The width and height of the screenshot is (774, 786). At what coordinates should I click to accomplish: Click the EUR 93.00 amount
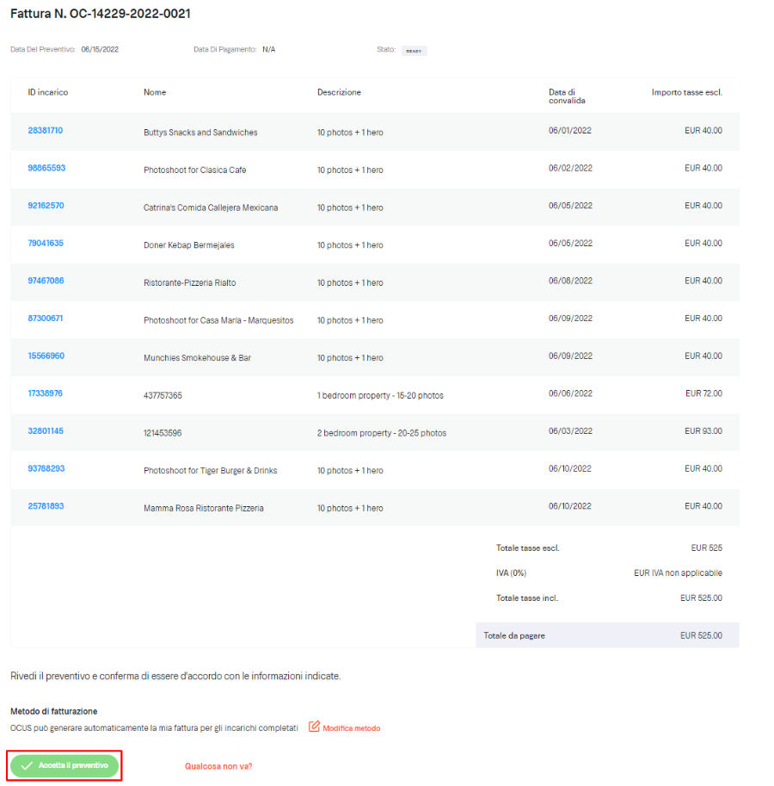pos(703,431)
